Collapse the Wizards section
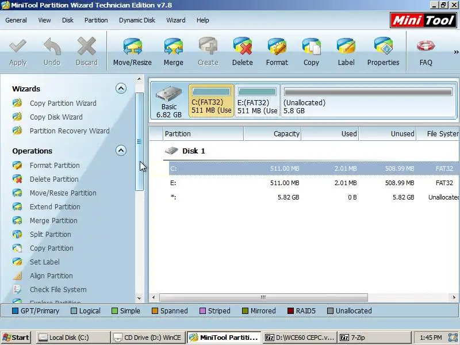The image size is (460, 345). [x=121, y=89]
